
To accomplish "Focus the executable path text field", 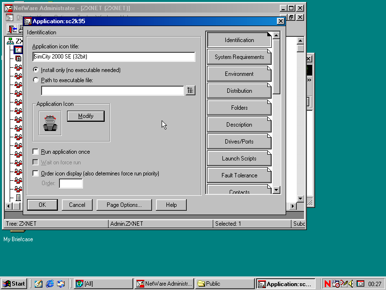I will [112, 90].
